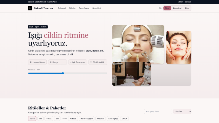
Task: Click the Ritüeller & Paketler heading
Action: pyautogui.click(x=47, y=108)
